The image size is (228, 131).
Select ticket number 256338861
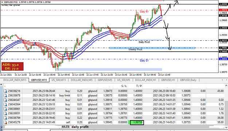(14, 109)
